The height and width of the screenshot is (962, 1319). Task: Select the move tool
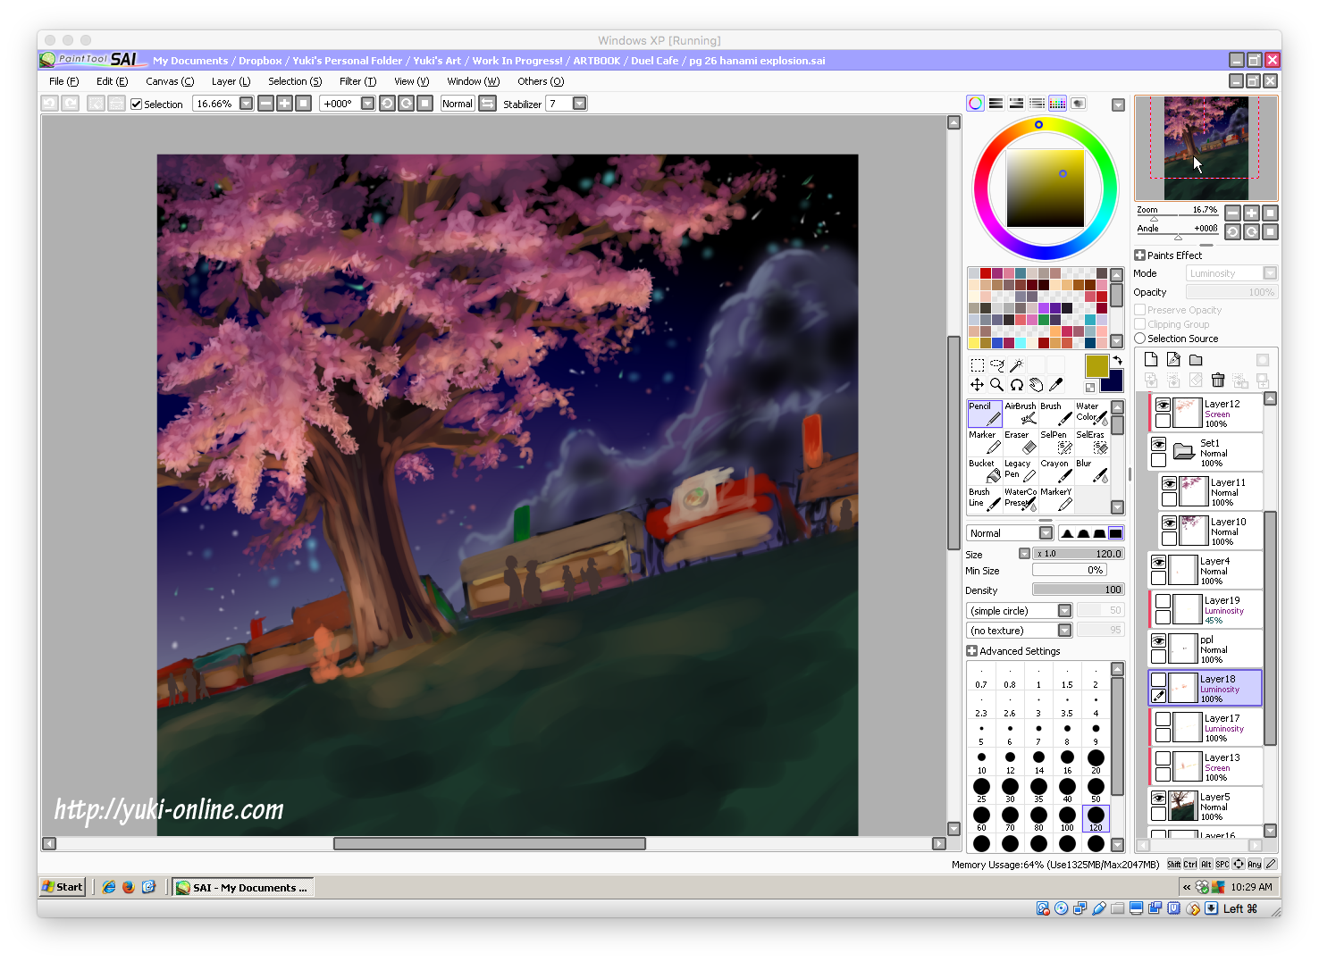pyautogui.click(x=978, y=385)
